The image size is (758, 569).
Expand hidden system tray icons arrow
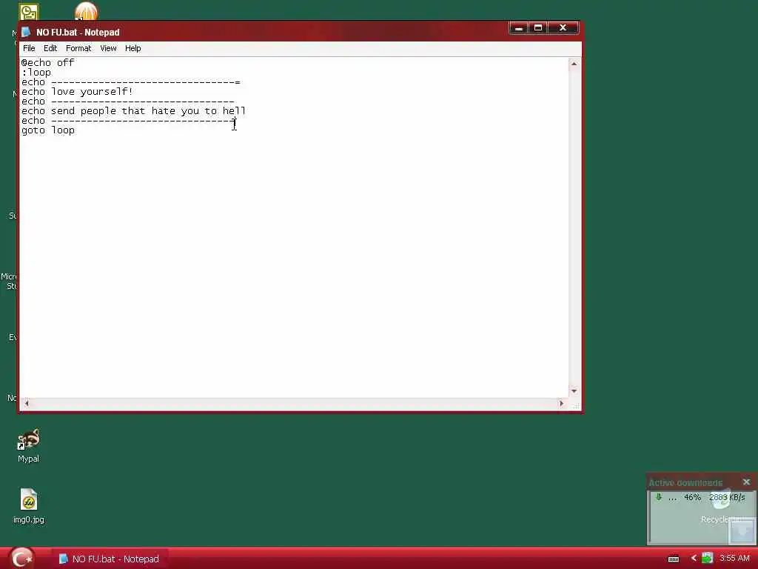pos(694,559)
